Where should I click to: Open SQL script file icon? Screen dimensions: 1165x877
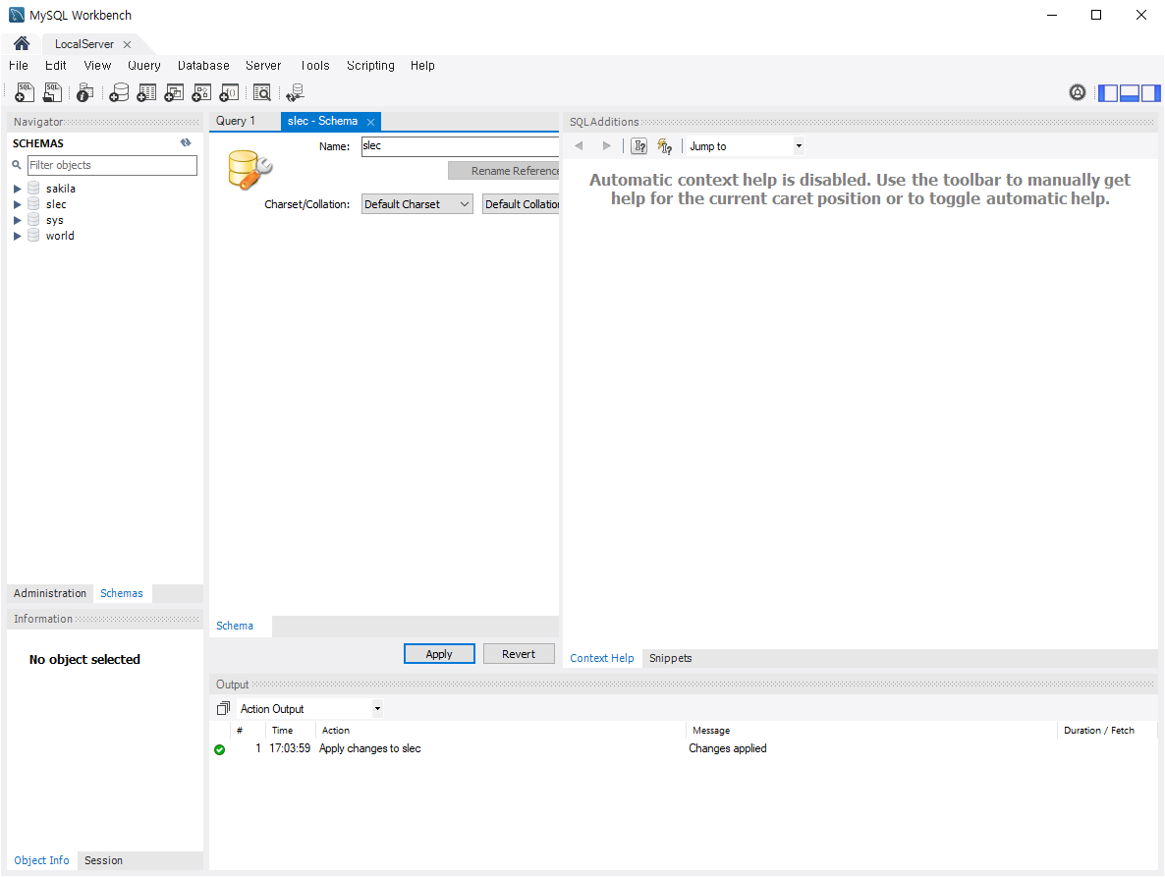(x=52, y=92)
